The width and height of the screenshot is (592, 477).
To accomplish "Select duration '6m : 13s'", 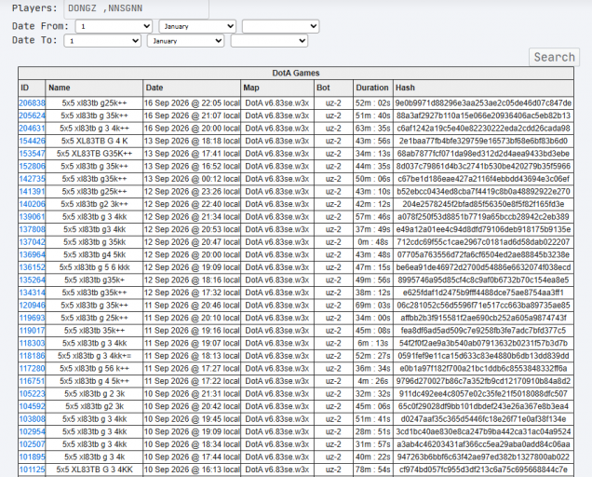I will coord(373,343).
